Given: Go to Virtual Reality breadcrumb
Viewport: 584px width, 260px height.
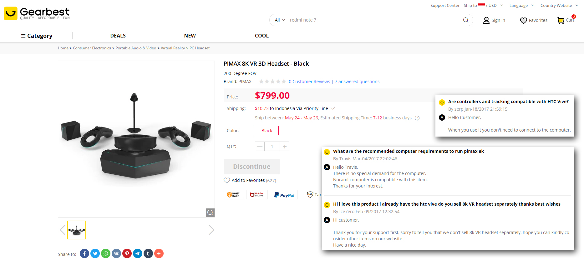Looking at the screenshot, I should coord(173,48).
